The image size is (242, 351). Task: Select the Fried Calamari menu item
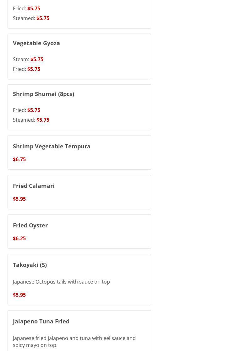click(34, 186)
